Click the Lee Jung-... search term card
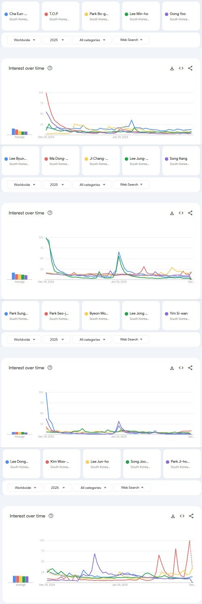 [x=141, y=161]
